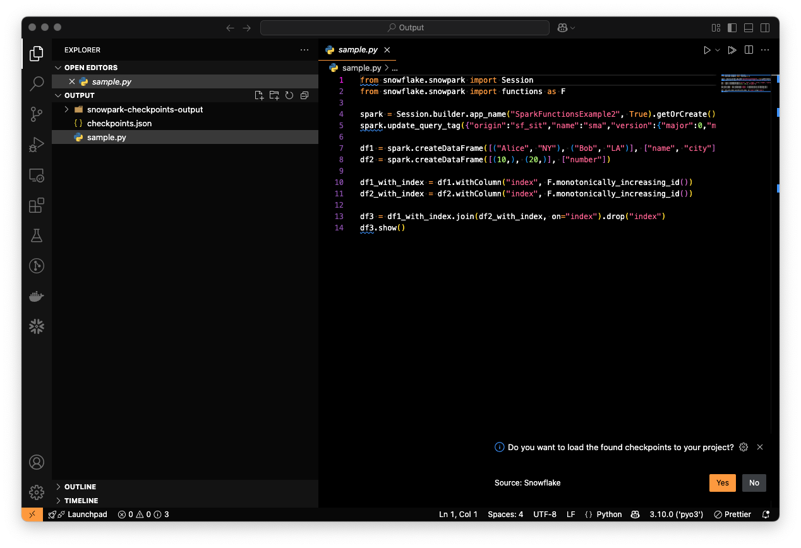Toggle the bottom panel layout button

coord(749,28)
